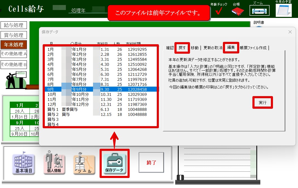Switch to the 更新の取消 tab
The width and height of the screenshot is (298, 188).
(213, 48)
